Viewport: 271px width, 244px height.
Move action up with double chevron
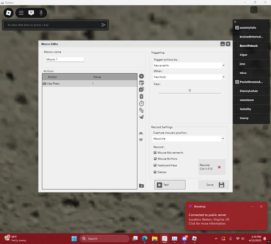pyautogui.click(x=141, y=133)
